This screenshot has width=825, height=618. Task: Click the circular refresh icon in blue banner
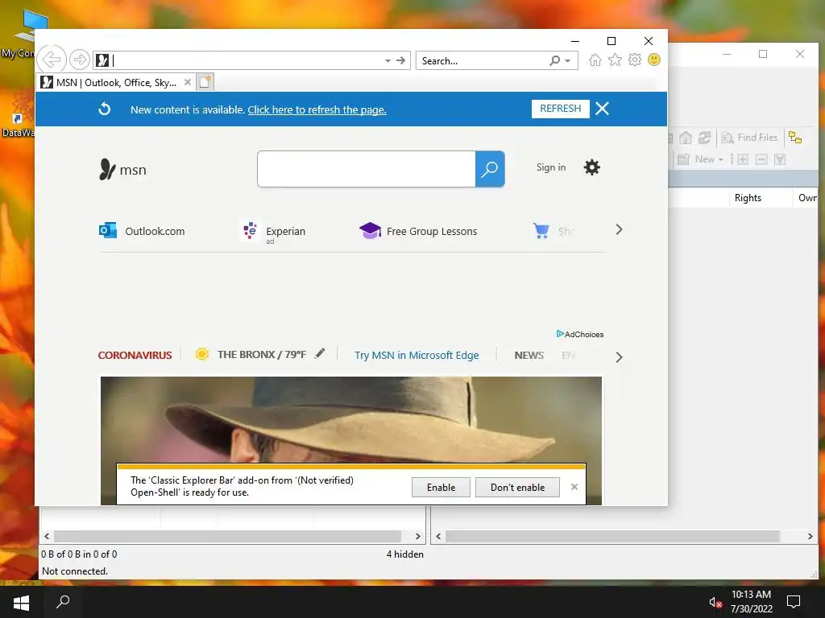click(x=105, y=109)
